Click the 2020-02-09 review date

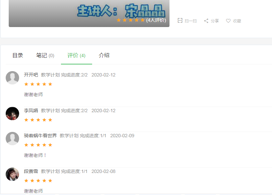coord(122,136)
